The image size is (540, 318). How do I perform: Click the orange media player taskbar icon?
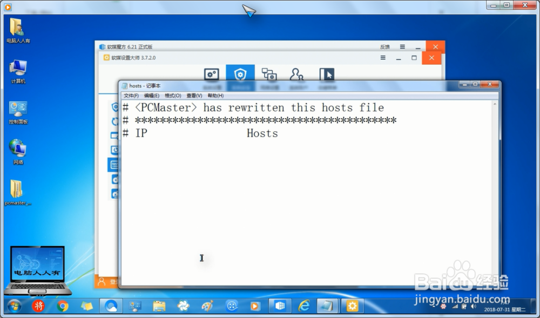point(255,306)
